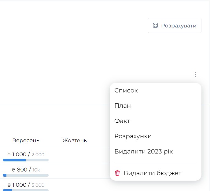Screen dimensions: 210x191
Task: Click empty Жовтень cell in first row
Action: [75, 156]
